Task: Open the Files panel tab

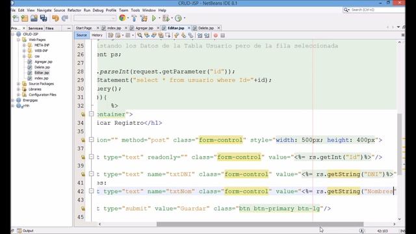Action: (x=49, y=28)
